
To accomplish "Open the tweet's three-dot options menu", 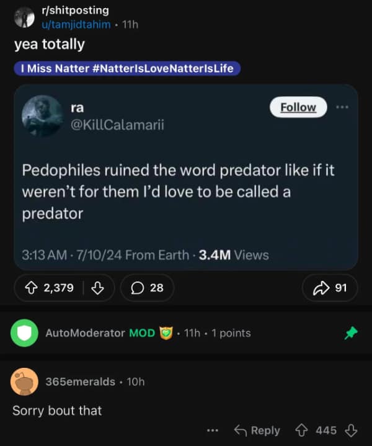I will pos(342,107).
